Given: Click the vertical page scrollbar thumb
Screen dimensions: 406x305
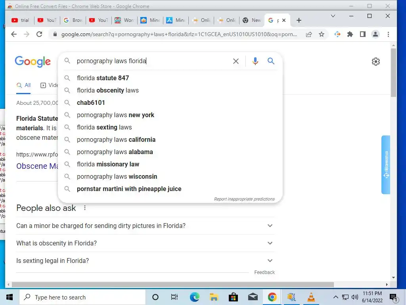Looking at the screenshot, I should [x=393, y=73].
